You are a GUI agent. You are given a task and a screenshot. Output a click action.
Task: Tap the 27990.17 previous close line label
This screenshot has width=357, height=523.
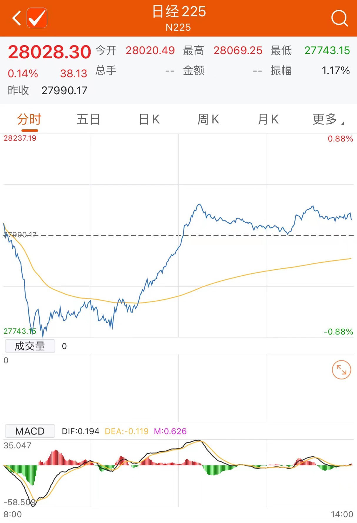click(20, 235)
